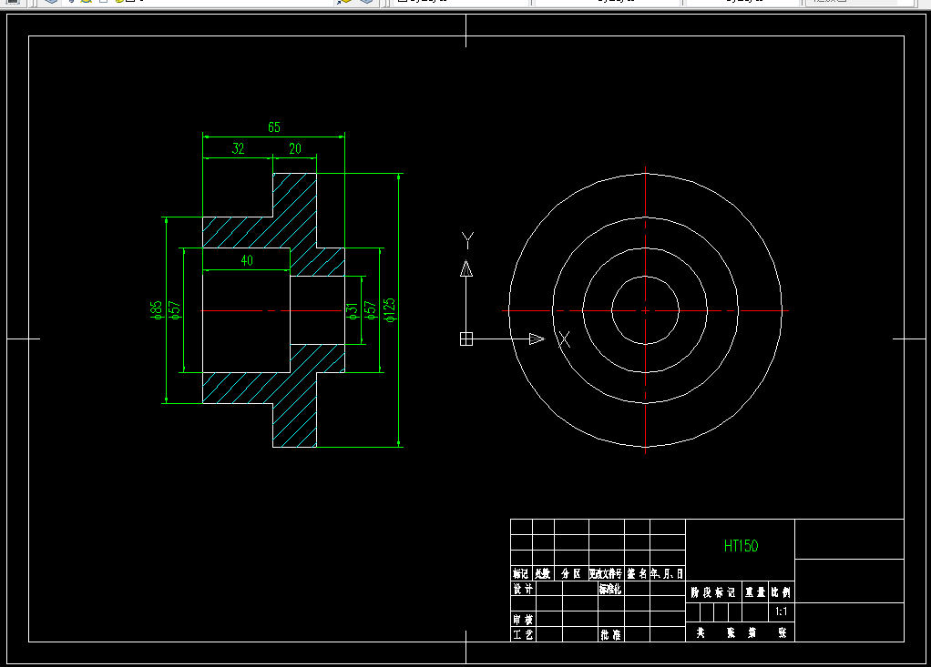Viewport: 931px width, 667px height.
Task: Click the 更改文件号 title block cell
Action: [x=606, y=573]
